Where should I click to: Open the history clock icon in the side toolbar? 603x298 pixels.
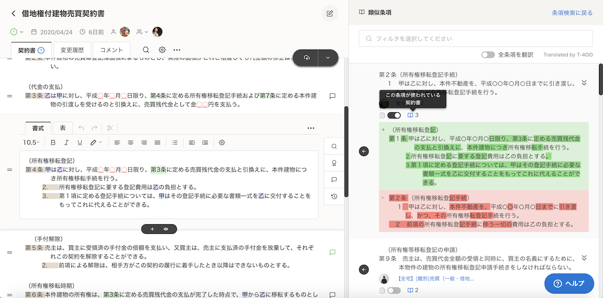click(x=334, y=197)
